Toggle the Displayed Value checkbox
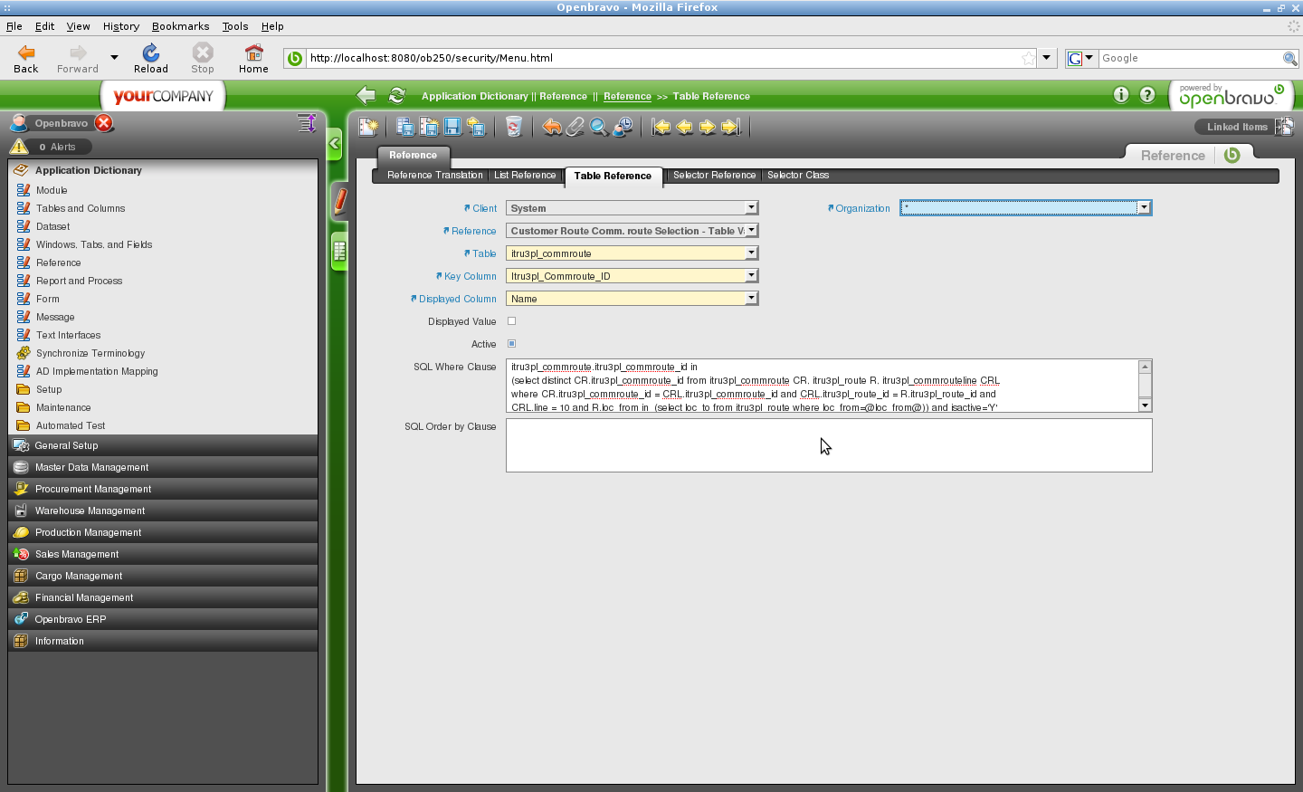The height and width of the screenshot is (792, 1303). point(512,321)
